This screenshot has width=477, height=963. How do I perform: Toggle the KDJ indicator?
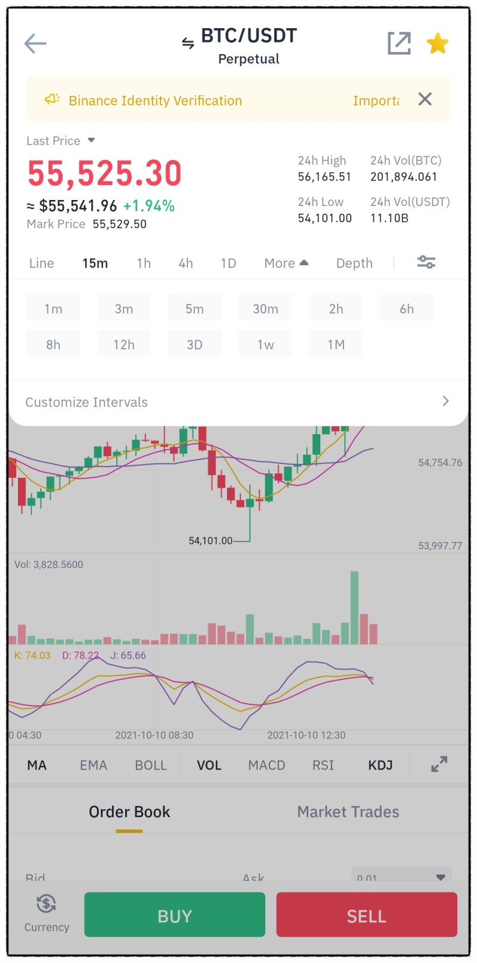[x=380, y=765]
